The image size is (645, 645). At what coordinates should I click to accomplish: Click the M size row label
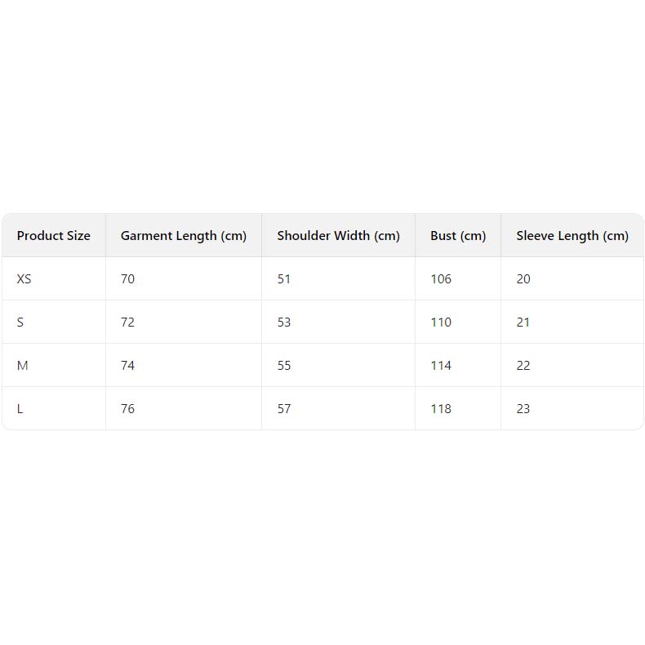pos(23,366)
